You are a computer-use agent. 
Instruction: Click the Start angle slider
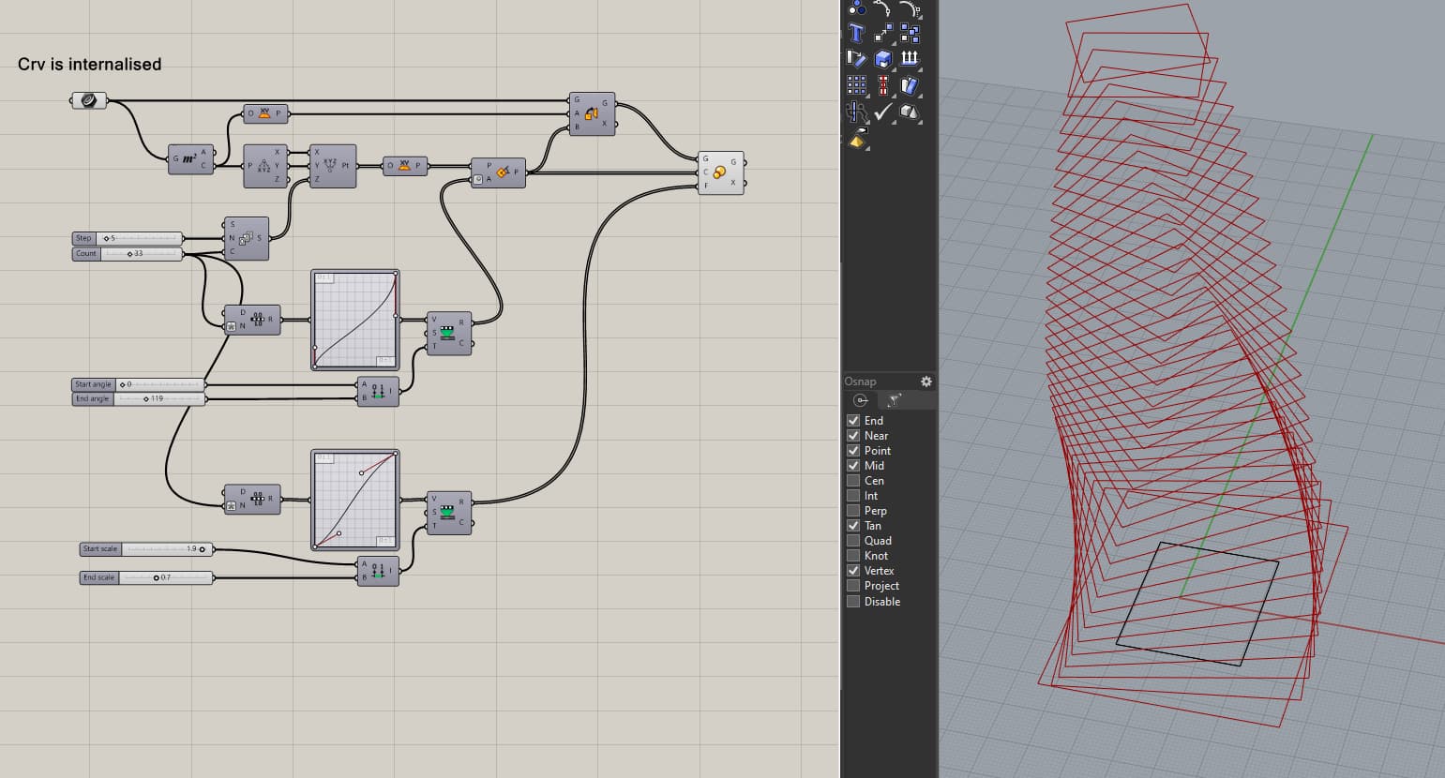click(140, 384)
